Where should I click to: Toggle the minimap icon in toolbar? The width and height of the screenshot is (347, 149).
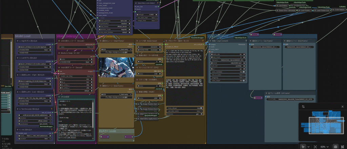[x=335, y=147]
